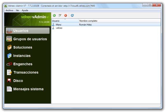Minimize the vAdmin window

click(x=145, y=5)
